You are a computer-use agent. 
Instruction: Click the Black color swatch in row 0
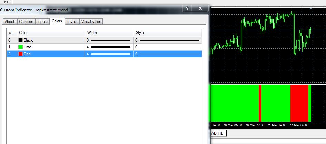pyautogui.click(x=20, y=40)
